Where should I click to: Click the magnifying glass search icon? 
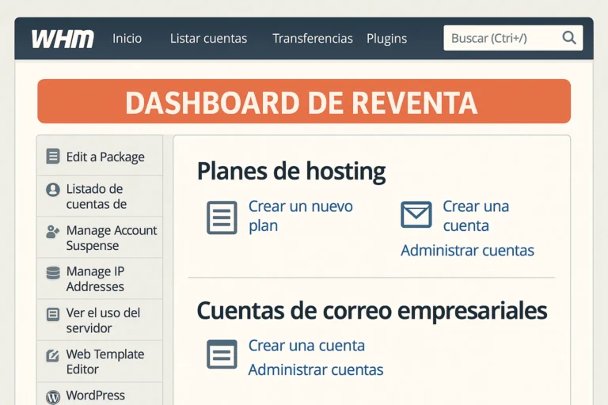point(569,38)
